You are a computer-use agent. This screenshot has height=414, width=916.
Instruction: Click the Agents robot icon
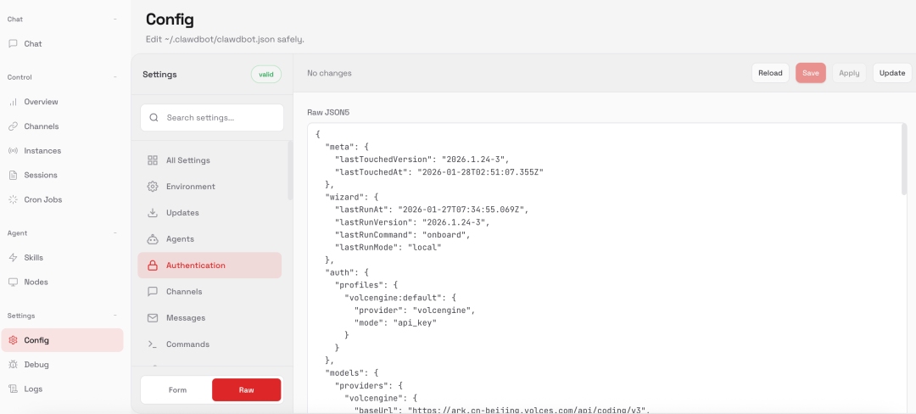click(x=153, y=239)
